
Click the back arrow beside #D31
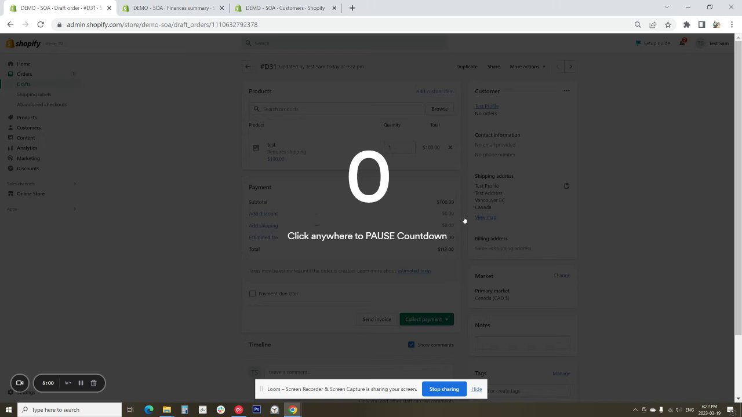click(248, 67)
